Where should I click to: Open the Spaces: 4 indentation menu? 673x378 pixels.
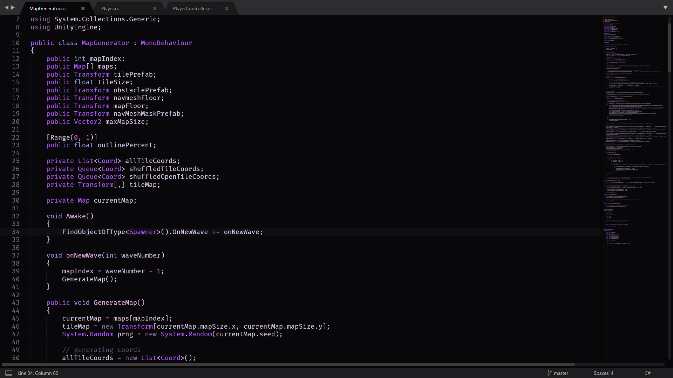pos(603,373)
